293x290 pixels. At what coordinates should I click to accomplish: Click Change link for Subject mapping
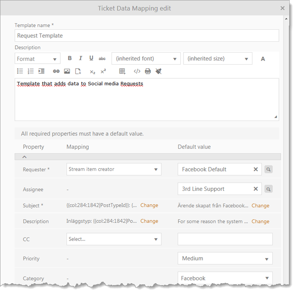(x=149, y=205)
